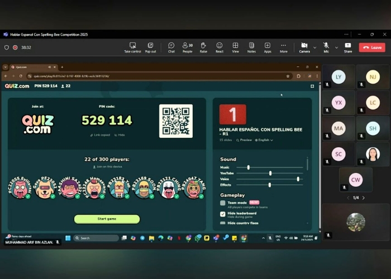The height and width of the screenshot is (279, 391).
Task: Pop out the shared screen
Action: point(150,47)
